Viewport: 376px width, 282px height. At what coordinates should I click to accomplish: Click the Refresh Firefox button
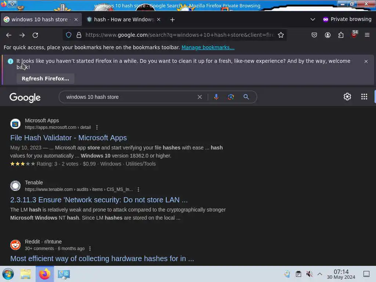coord(45,79)
